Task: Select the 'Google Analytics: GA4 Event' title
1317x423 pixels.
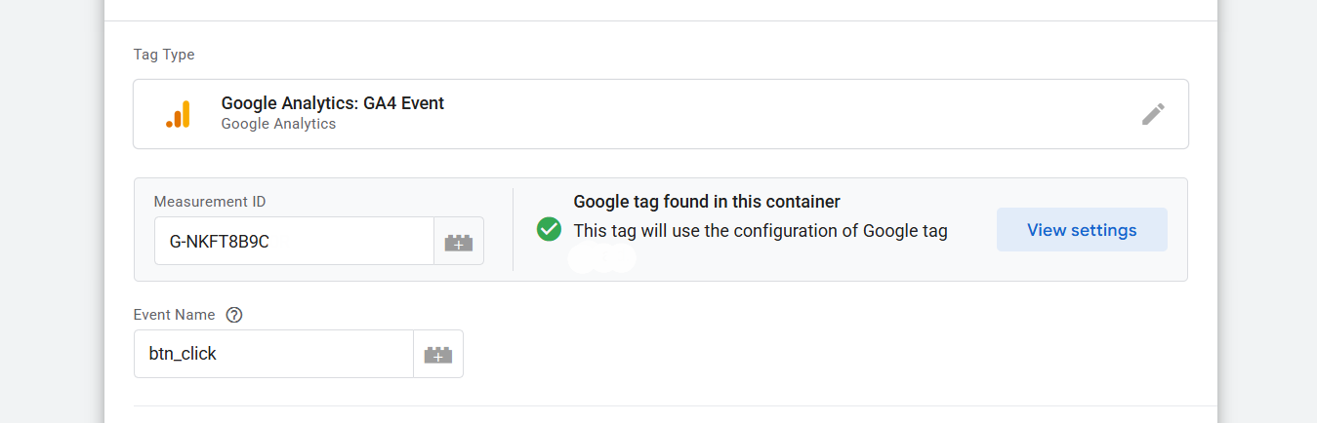Action: coord(332,103)
